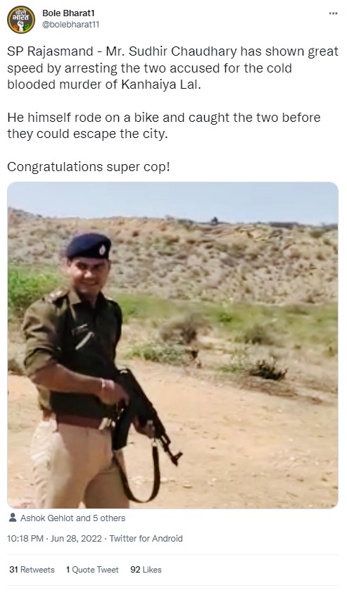Open the three-dot more options menu
This screenshot has height=593, width=347.
click(x=333, y=13)
